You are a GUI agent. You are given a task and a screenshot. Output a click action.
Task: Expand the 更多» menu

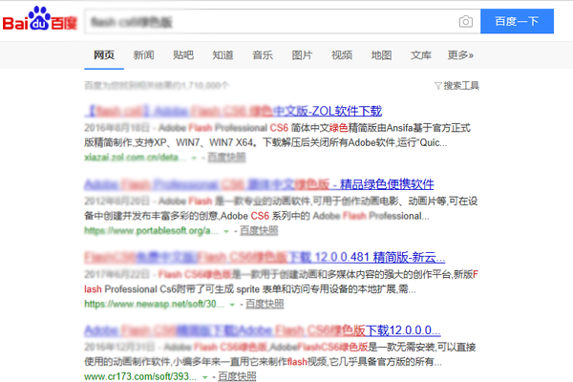(460, 54)
